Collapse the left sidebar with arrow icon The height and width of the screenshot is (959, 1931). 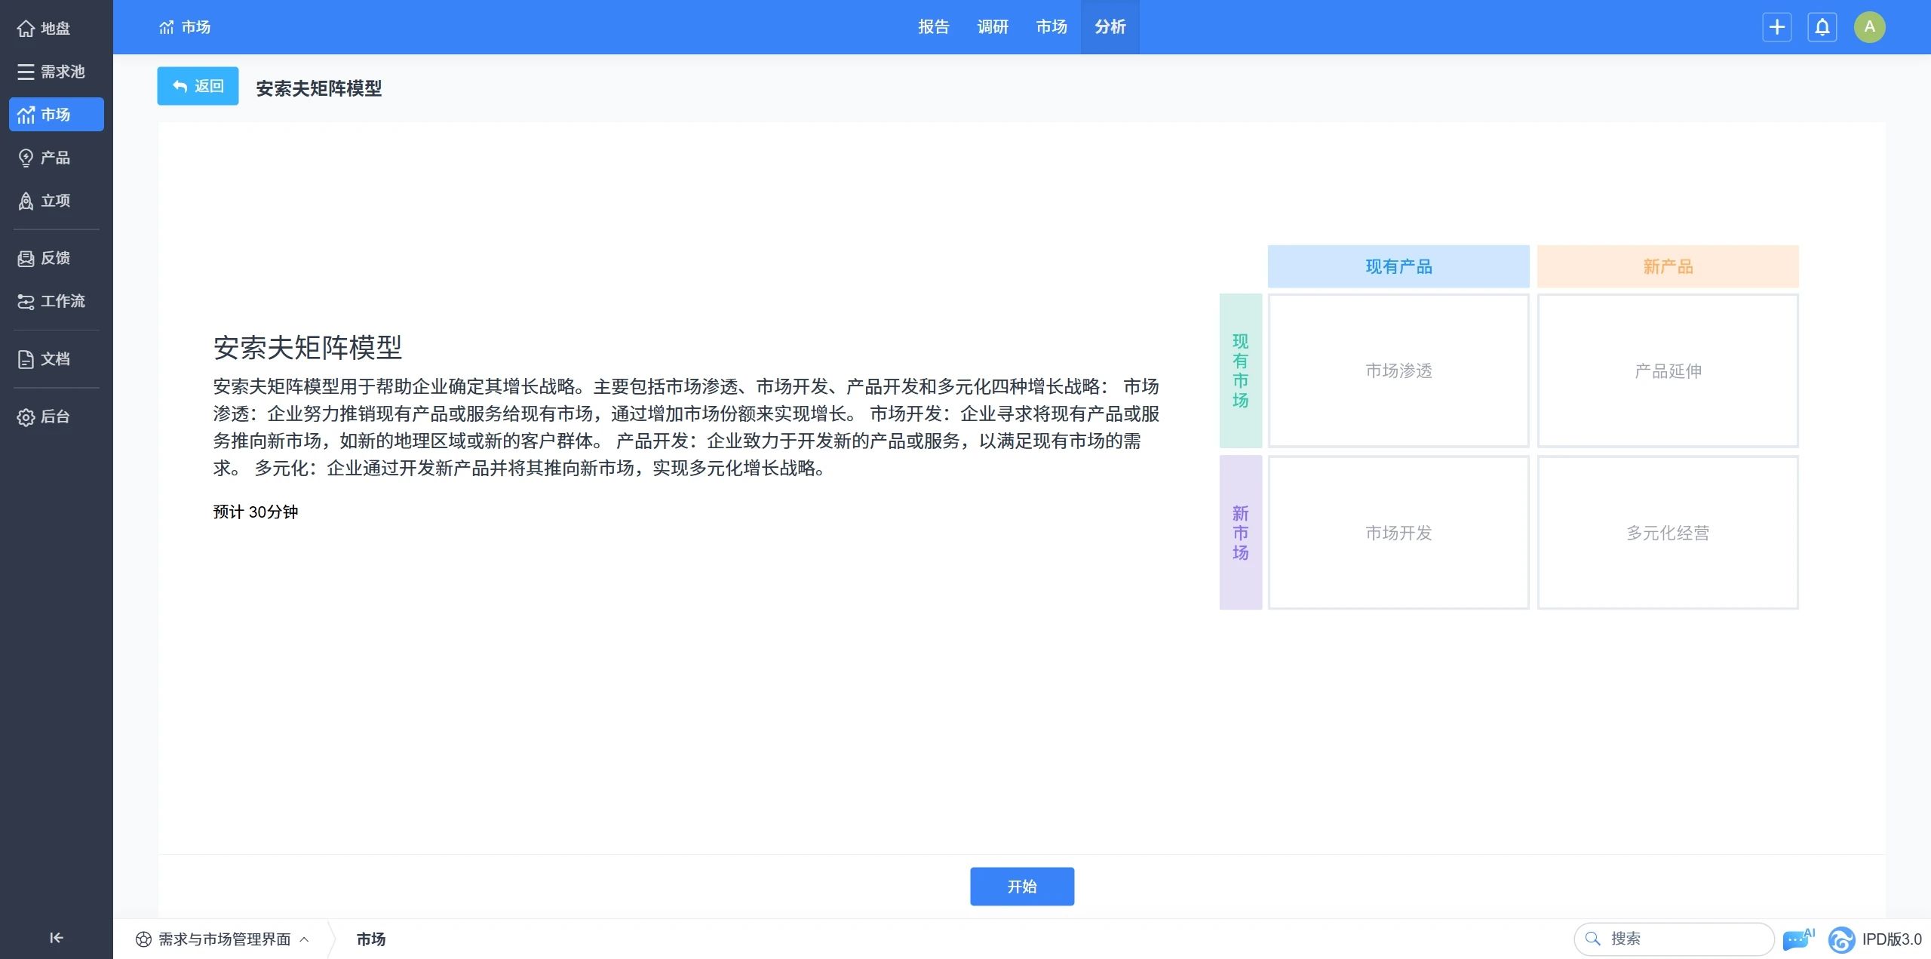[x=56, y=938]
